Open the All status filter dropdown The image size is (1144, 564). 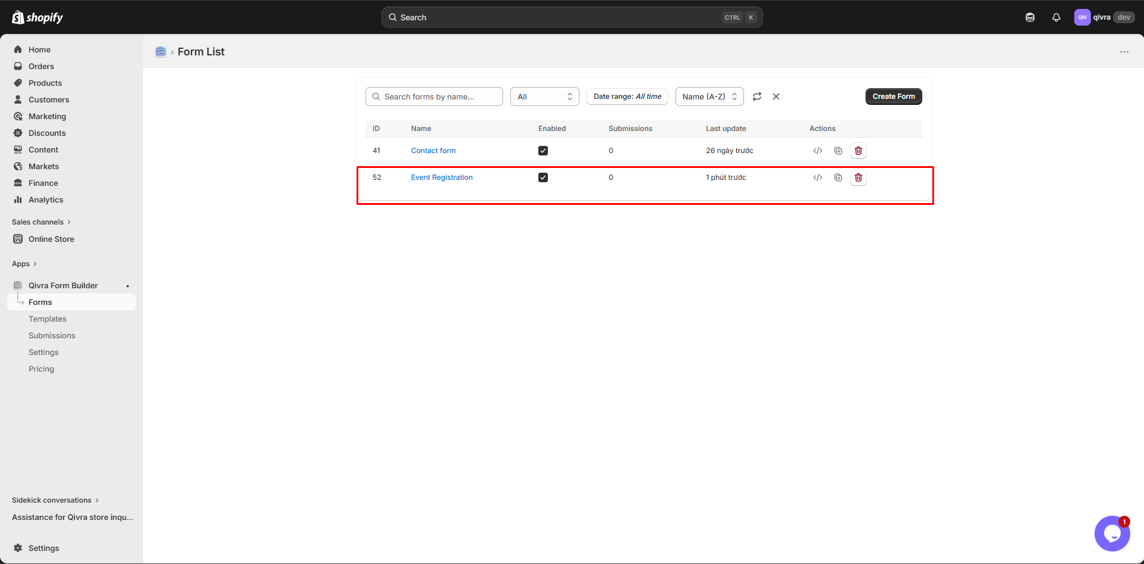[545, 96]
